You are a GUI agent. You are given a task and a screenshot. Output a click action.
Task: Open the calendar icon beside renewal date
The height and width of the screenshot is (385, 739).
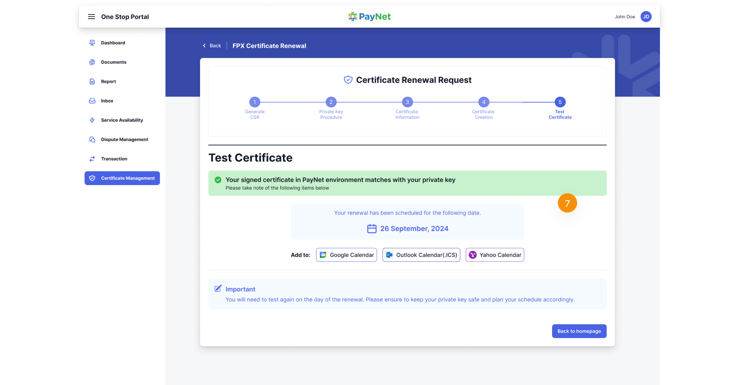coord(372,228)
